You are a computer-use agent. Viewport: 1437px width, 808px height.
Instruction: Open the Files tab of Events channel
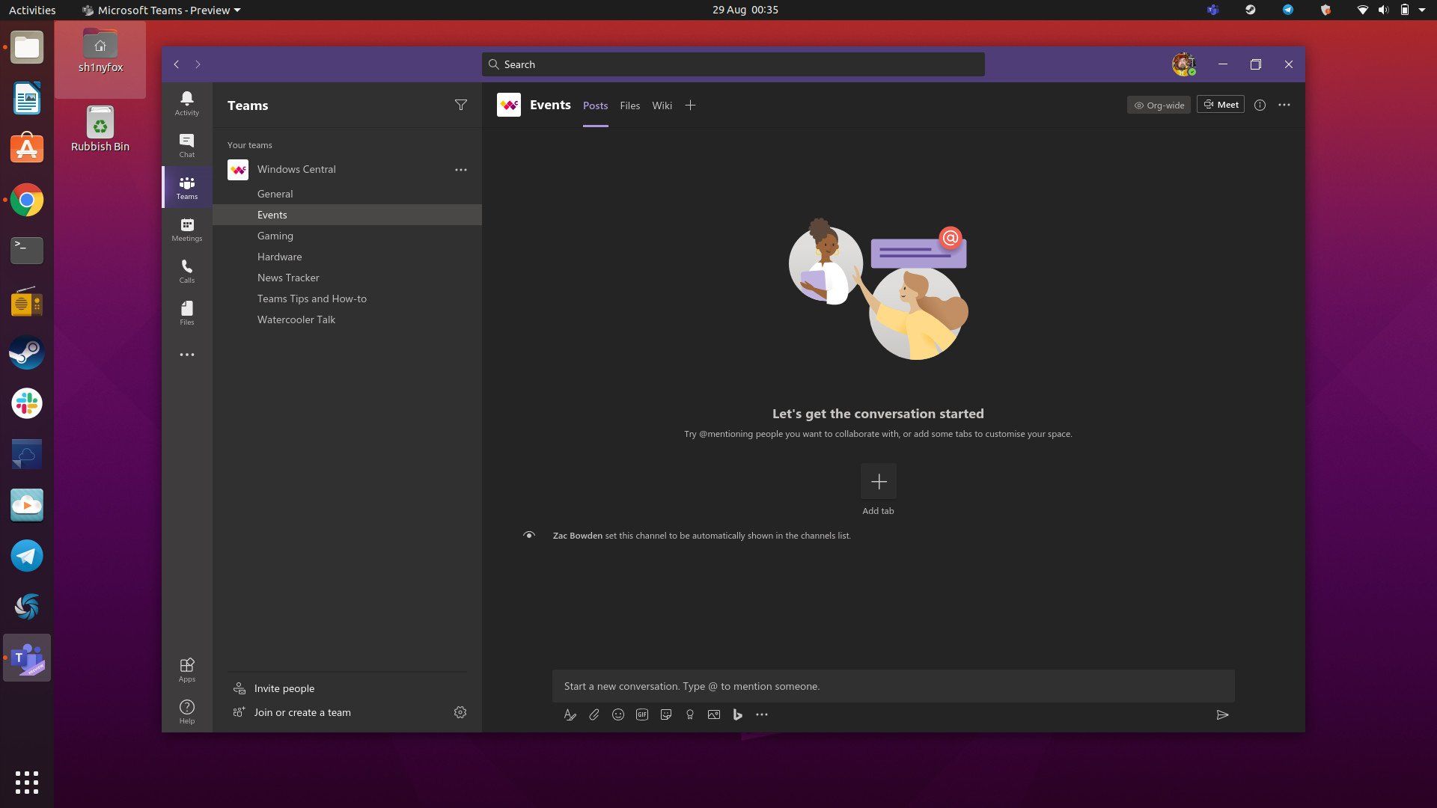[x=629, y=105]
